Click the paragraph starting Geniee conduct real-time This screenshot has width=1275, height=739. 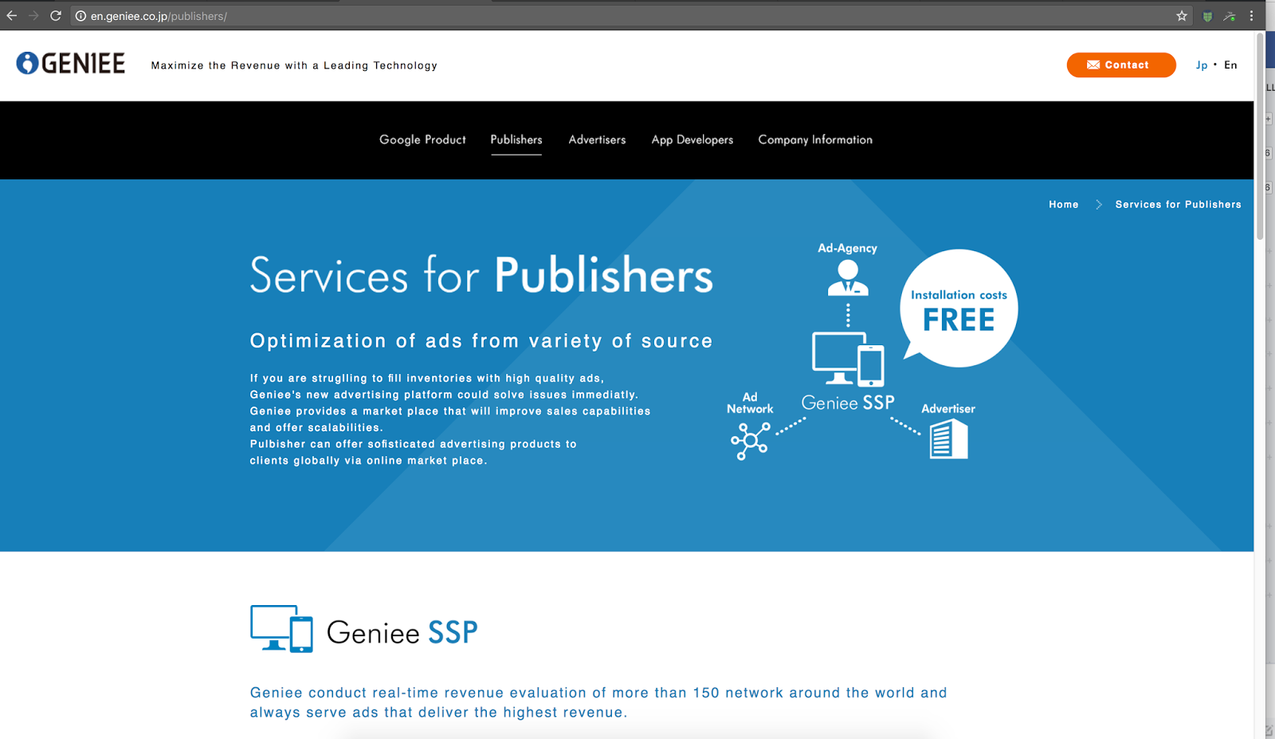[x=598, y=702]
